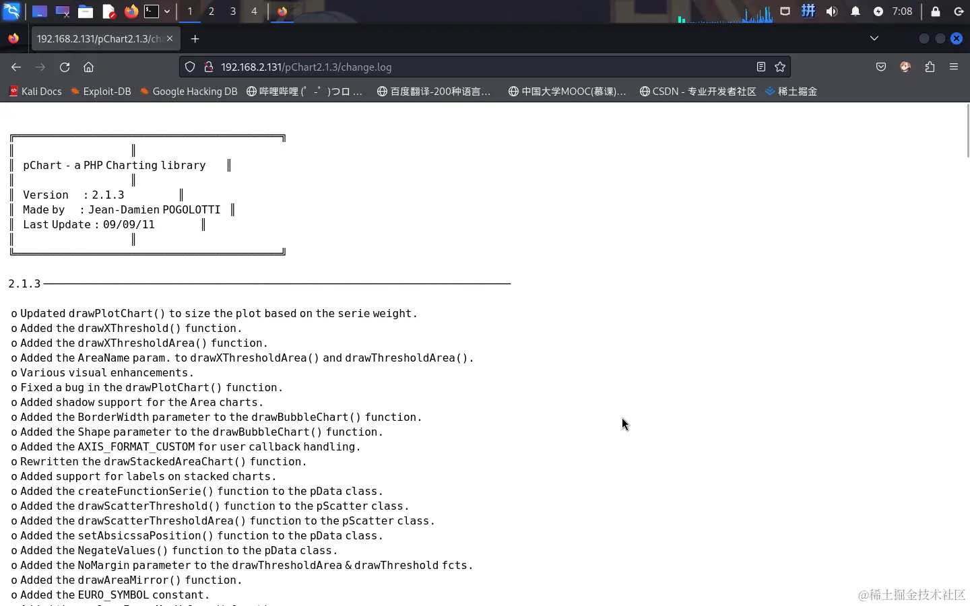Click the 'Fixed a bug in the drawPlotChart()' line
The image size is (970, 606).
[147, 388]
